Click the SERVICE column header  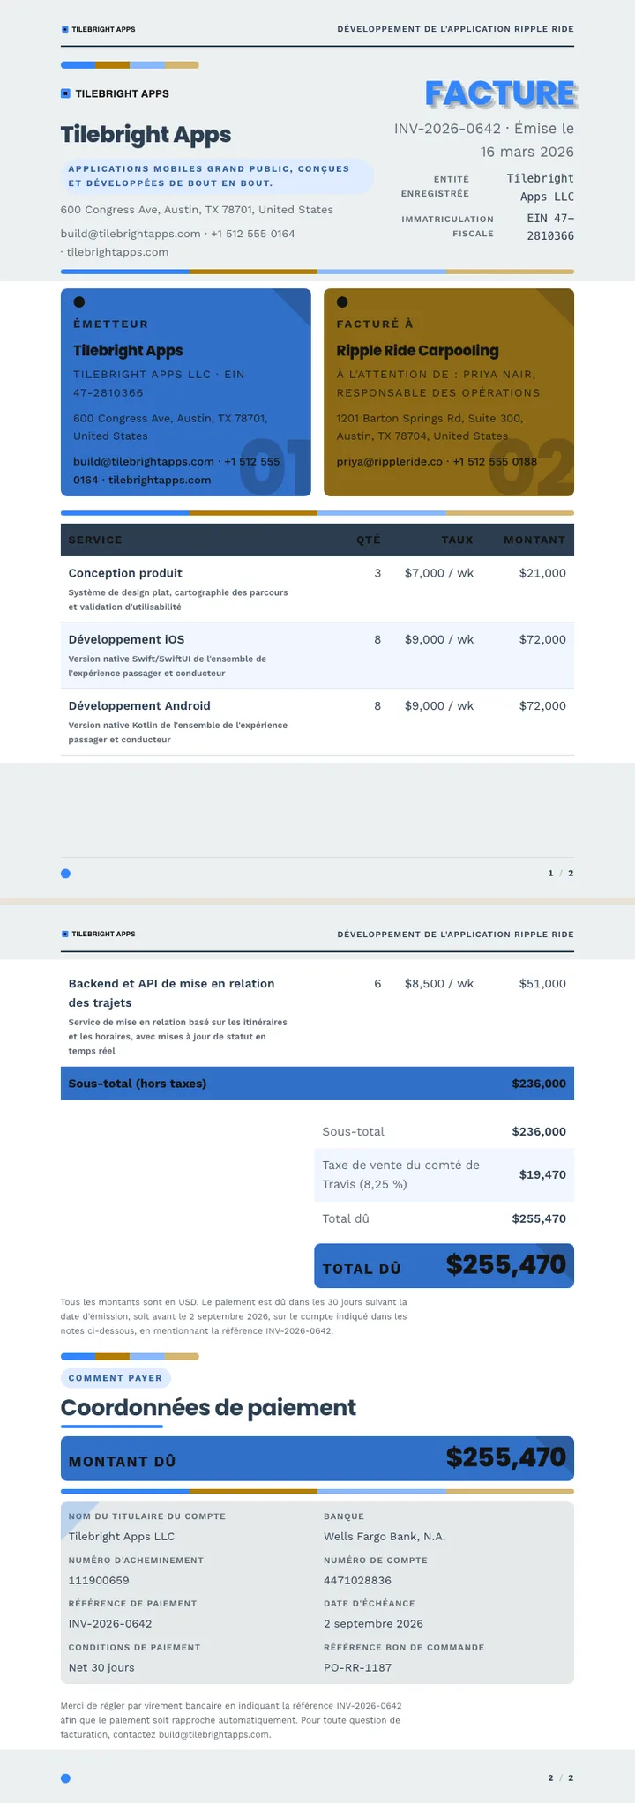(95, 540)
